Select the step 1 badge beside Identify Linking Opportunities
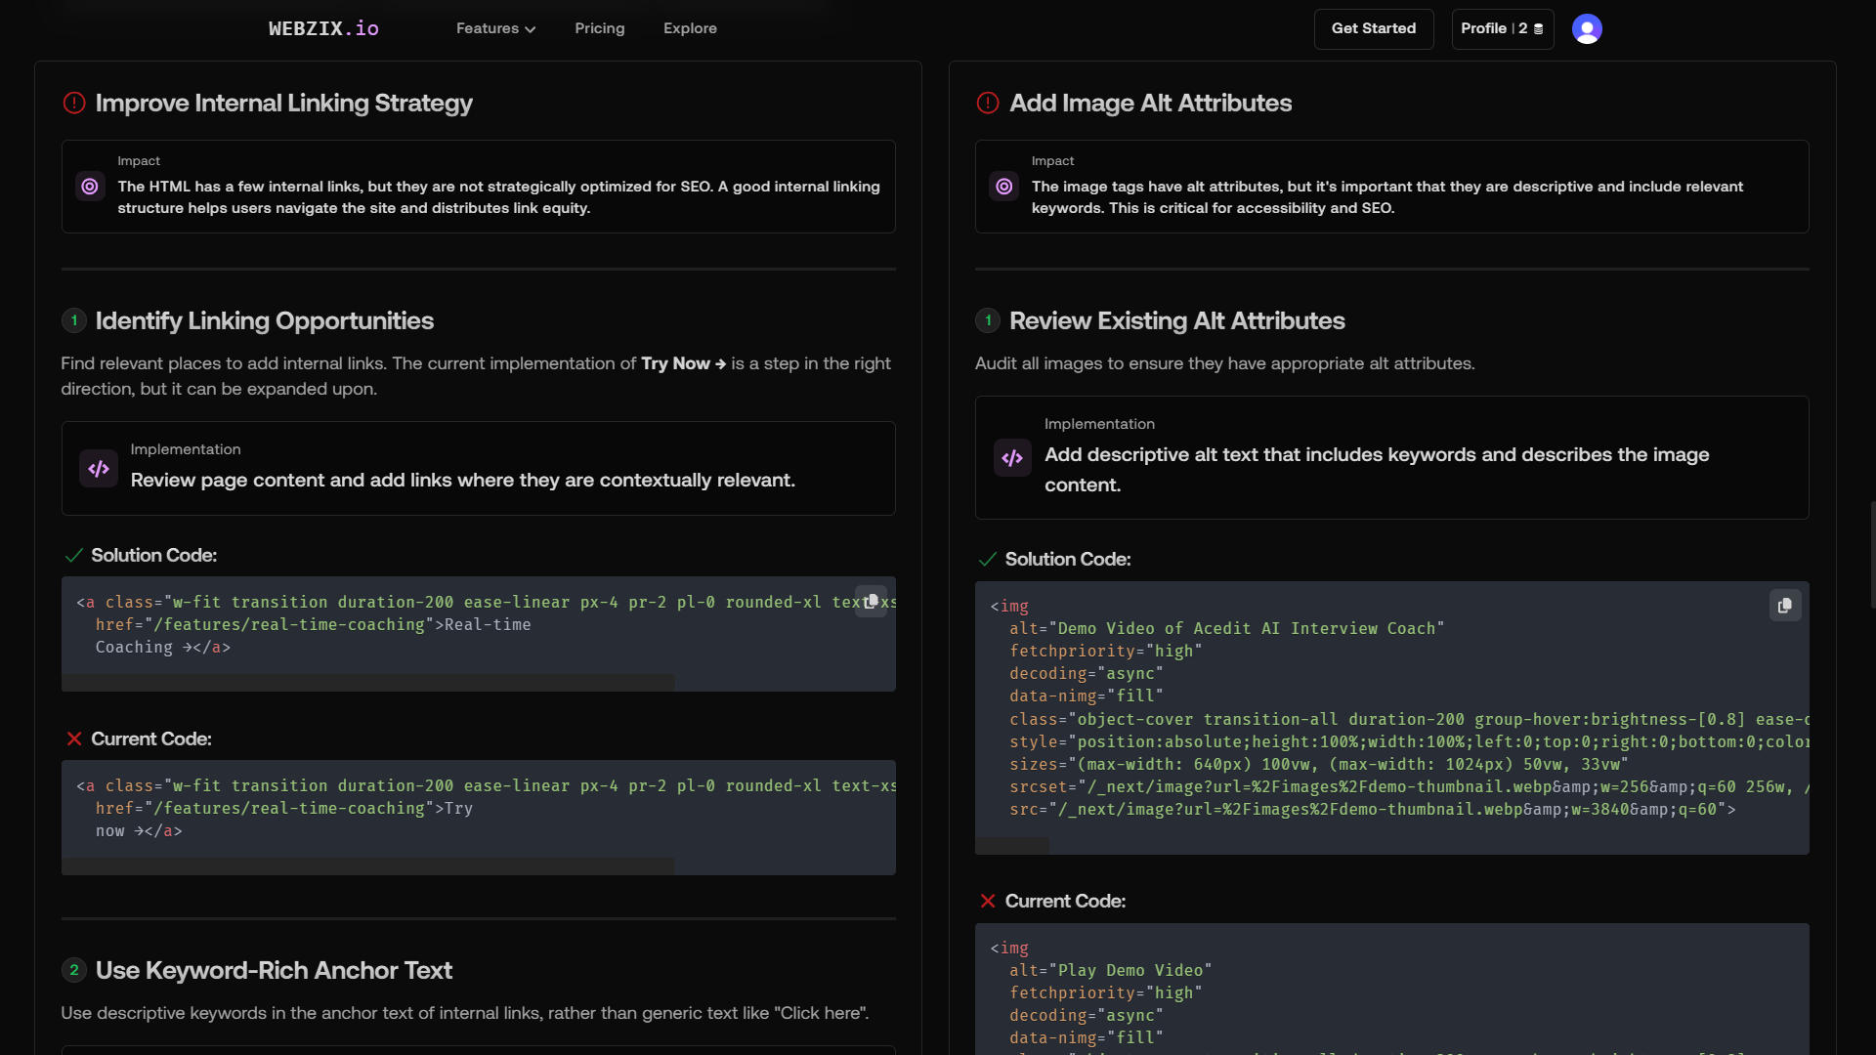This screenshot has width=1876, height=1055. (x=74, y=319)
